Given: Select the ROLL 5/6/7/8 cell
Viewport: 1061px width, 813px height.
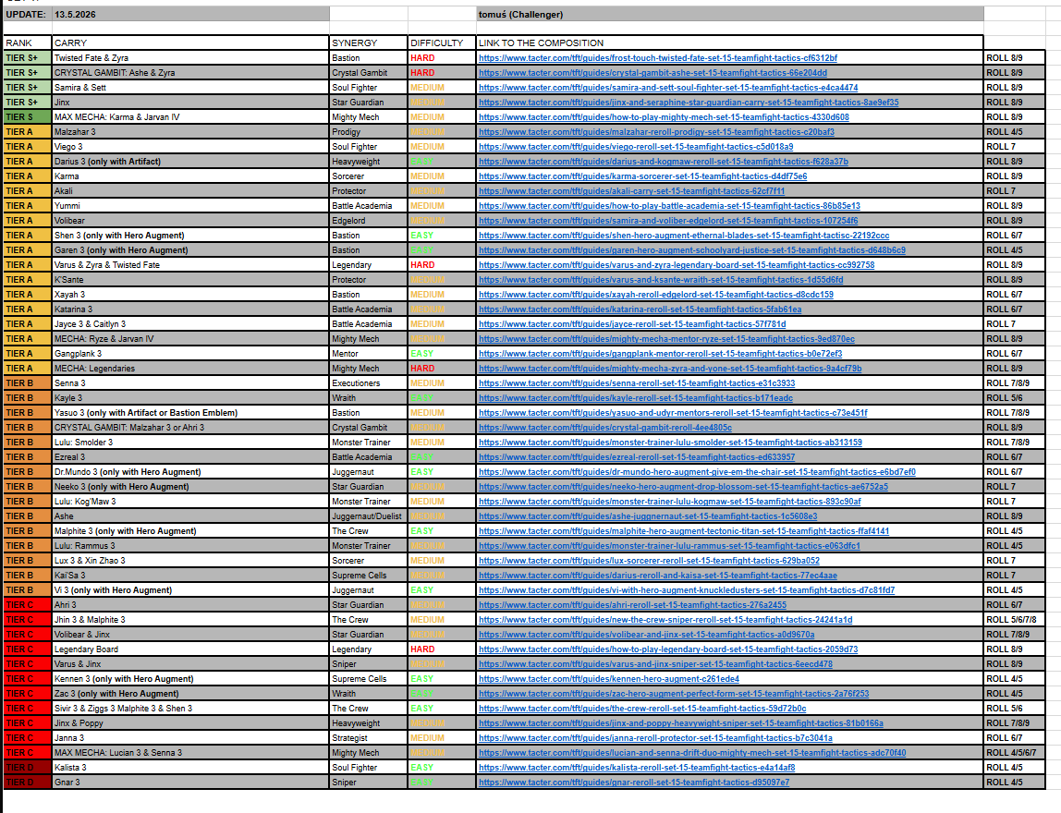Looking at the screenshot, I should tap(1014, 620).
